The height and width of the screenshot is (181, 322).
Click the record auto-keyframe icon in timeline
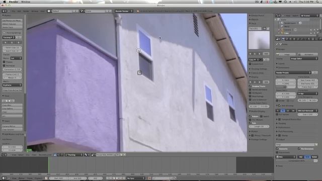149,178
